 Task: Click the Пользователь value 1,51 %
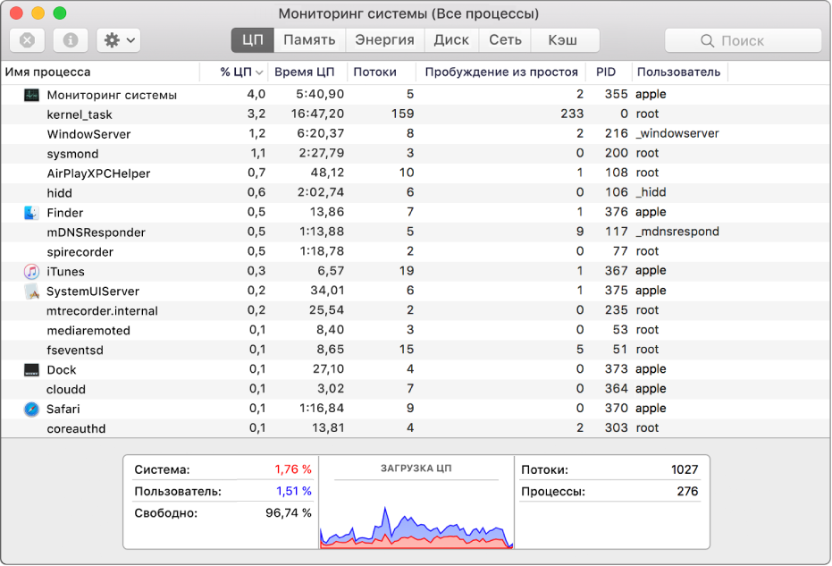pos(293,492)
